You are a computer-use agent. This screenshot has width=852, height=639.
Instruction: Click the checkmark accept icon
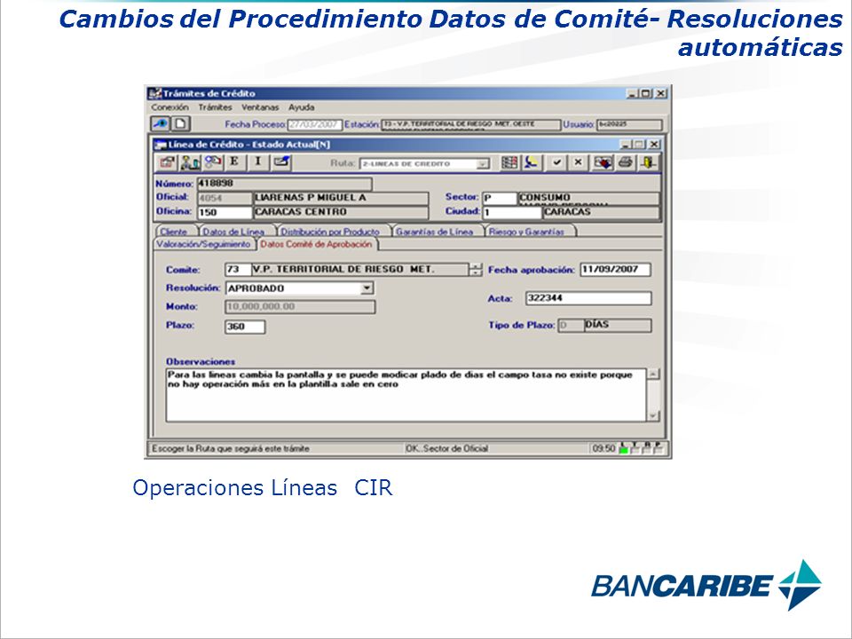(556, 162)
